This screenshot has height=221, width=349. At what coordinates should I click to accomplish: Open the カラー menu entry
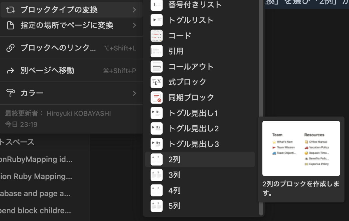[x=71, y=93]
